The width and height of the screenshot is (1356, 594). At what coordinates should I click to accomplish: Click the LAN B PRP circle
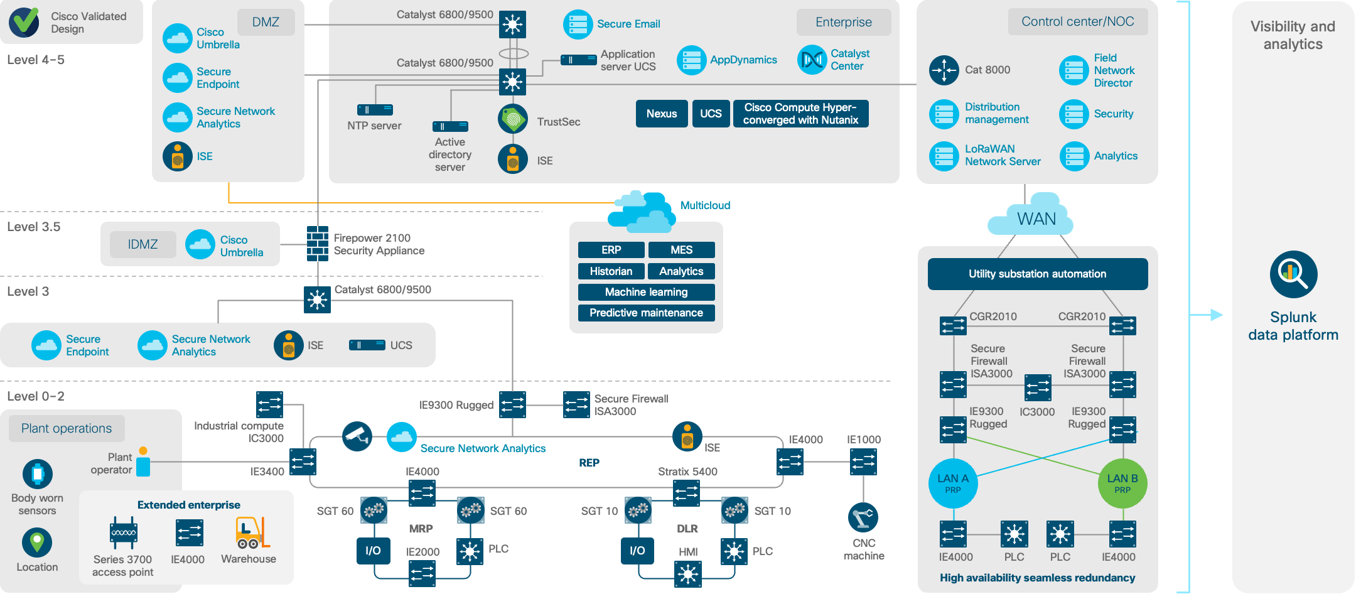pyautogui.click(x=1122, y=483)
